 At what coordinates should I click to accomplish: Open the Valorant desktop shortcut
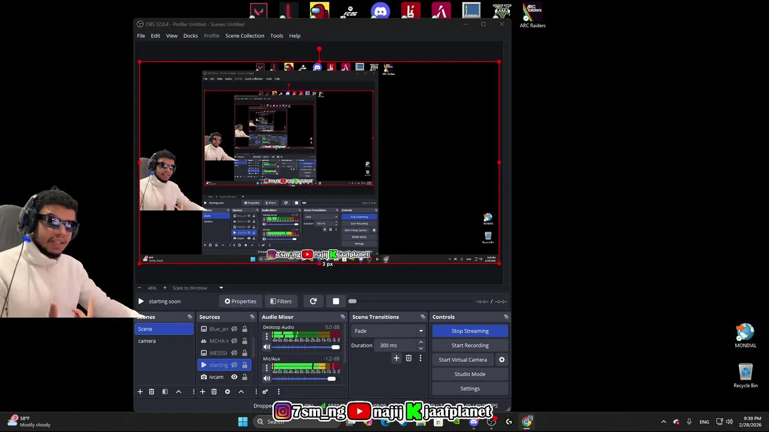pyautogui.click(x=259, y=11)
